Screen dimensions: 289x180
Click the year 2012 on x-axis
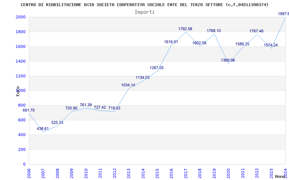point(115,173)
